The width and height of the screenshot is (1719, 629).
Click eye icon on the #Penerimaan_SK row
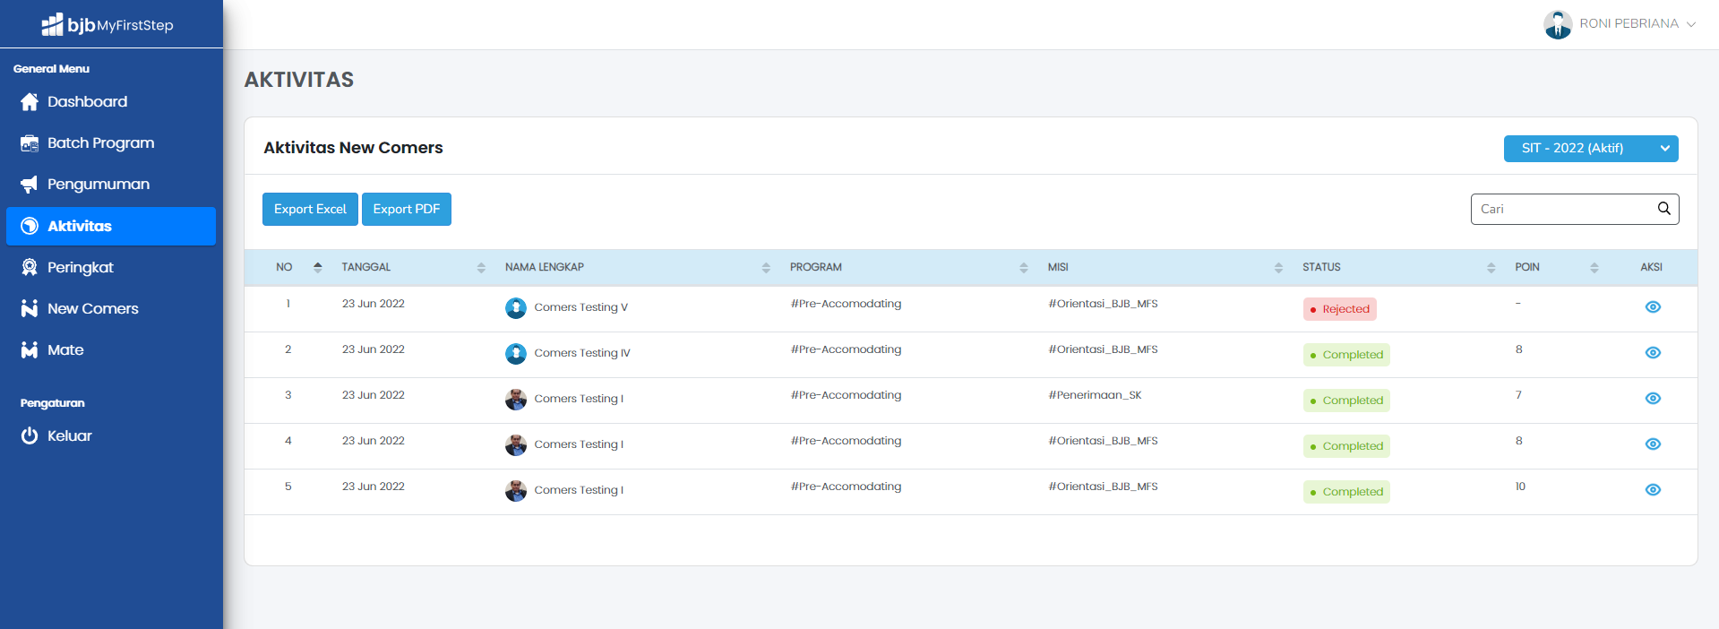click(1653, 399)
